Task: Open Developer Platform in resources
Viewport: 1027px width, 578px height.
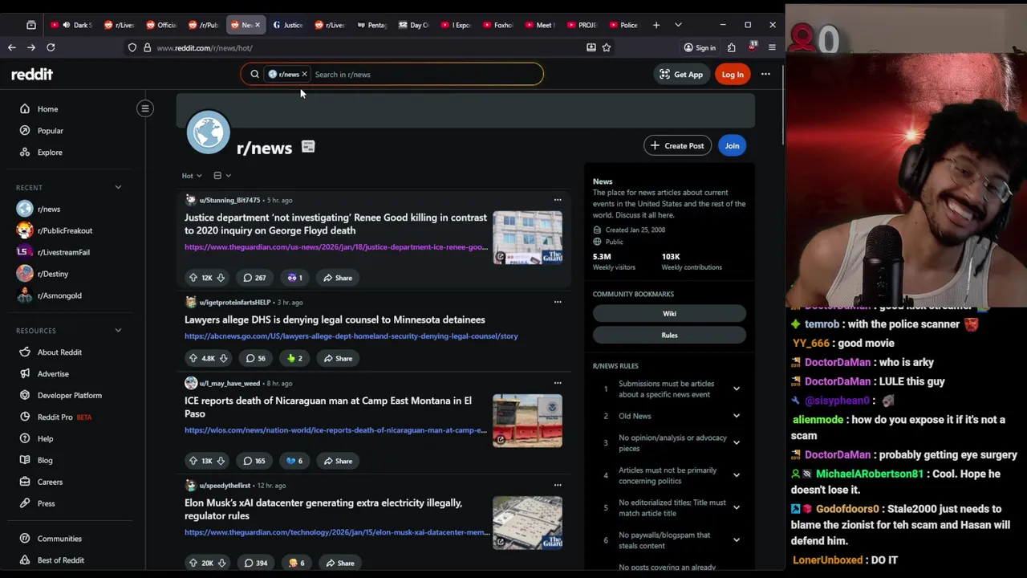Action: coord(69,396)
